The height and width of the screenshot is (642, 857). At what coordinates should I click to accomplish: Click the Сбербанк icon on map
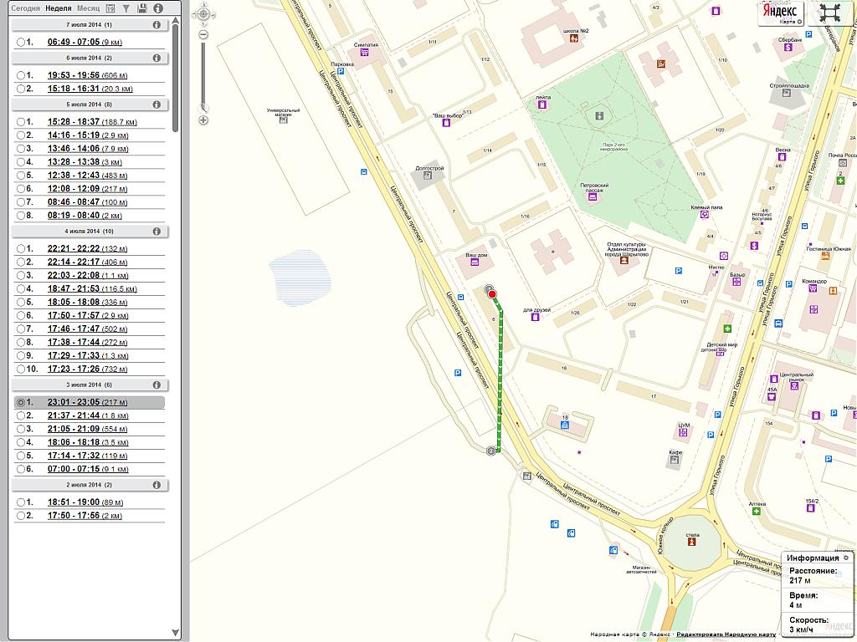pos(788,48)
